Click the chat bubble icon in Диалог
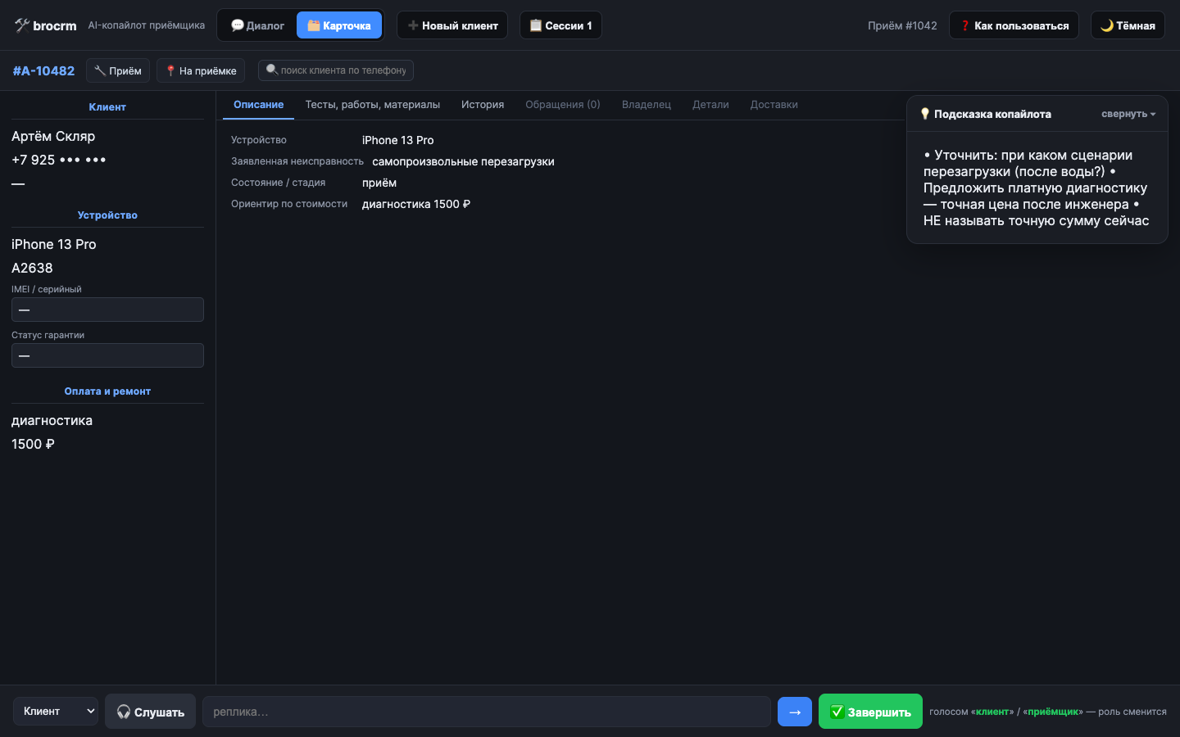The height and width of the screenshot is (737, 1180). (238, 25)
